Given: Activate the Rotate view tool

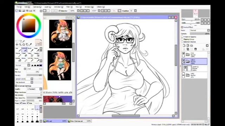Looking at the screenshot, I should pos(24,44).
